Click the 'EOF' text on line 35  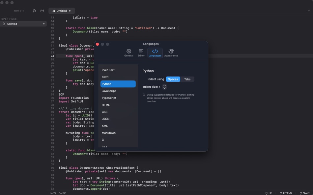(x=61, y=95)
